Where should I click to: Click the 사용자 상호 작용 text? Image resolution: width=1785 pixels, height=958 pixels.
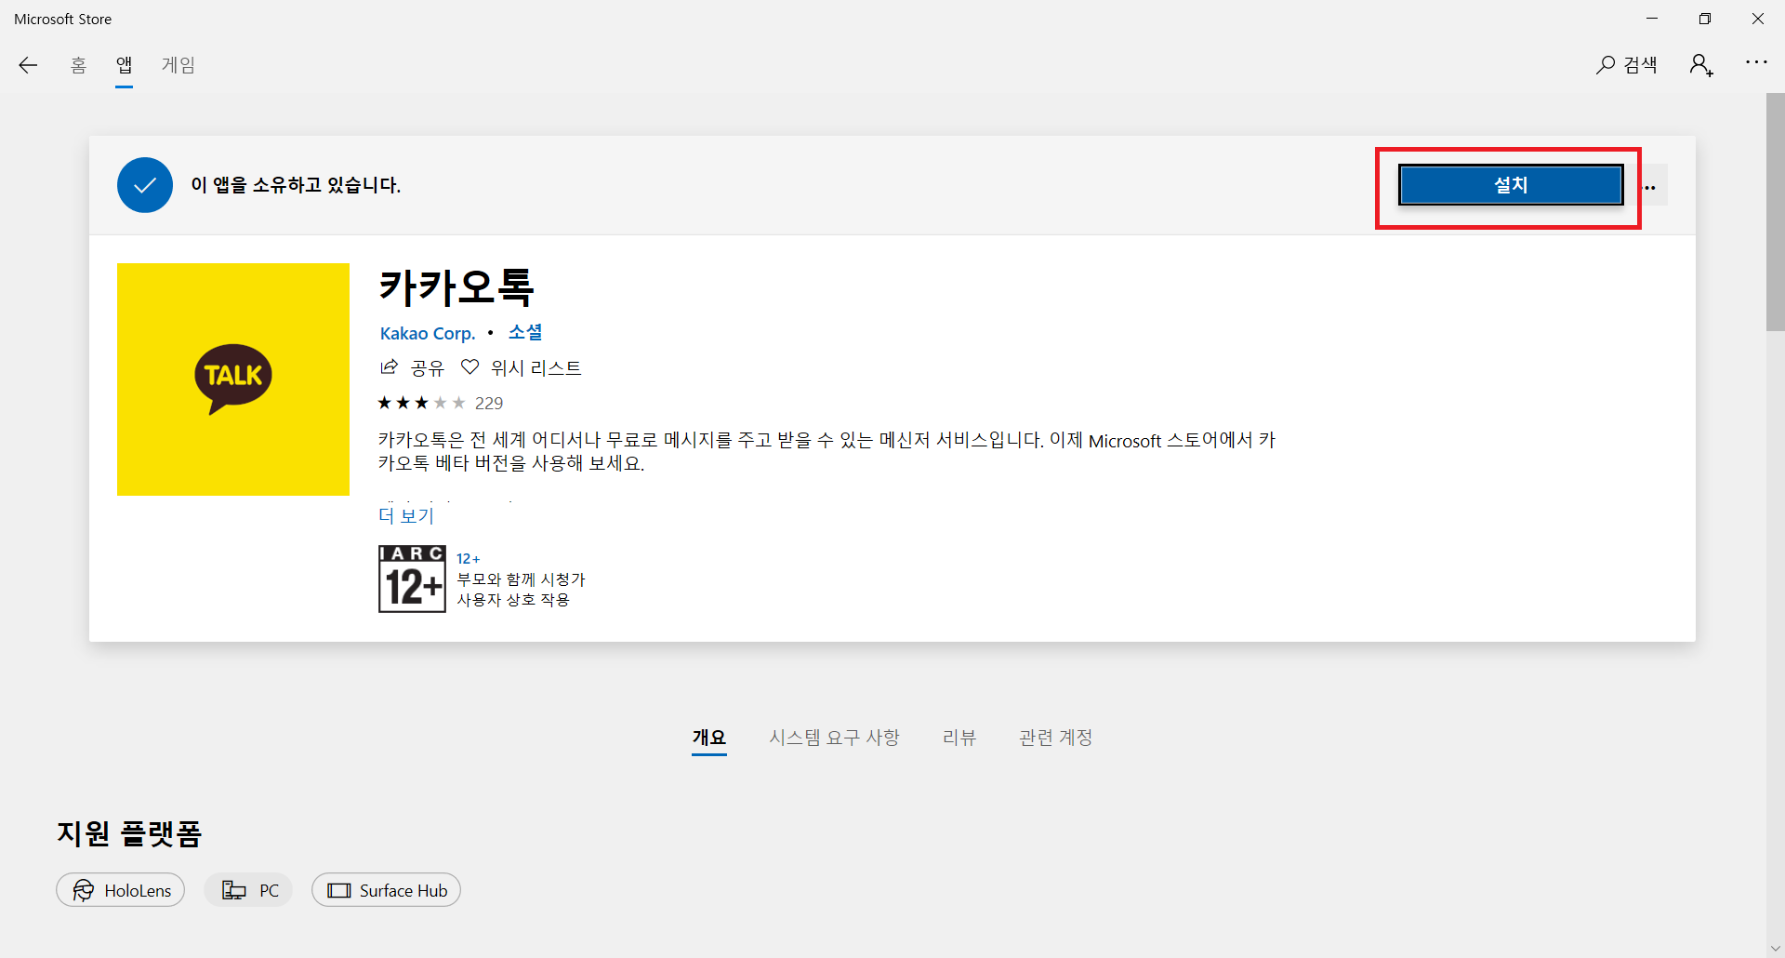pyautogui.click(x=513, y=600)
